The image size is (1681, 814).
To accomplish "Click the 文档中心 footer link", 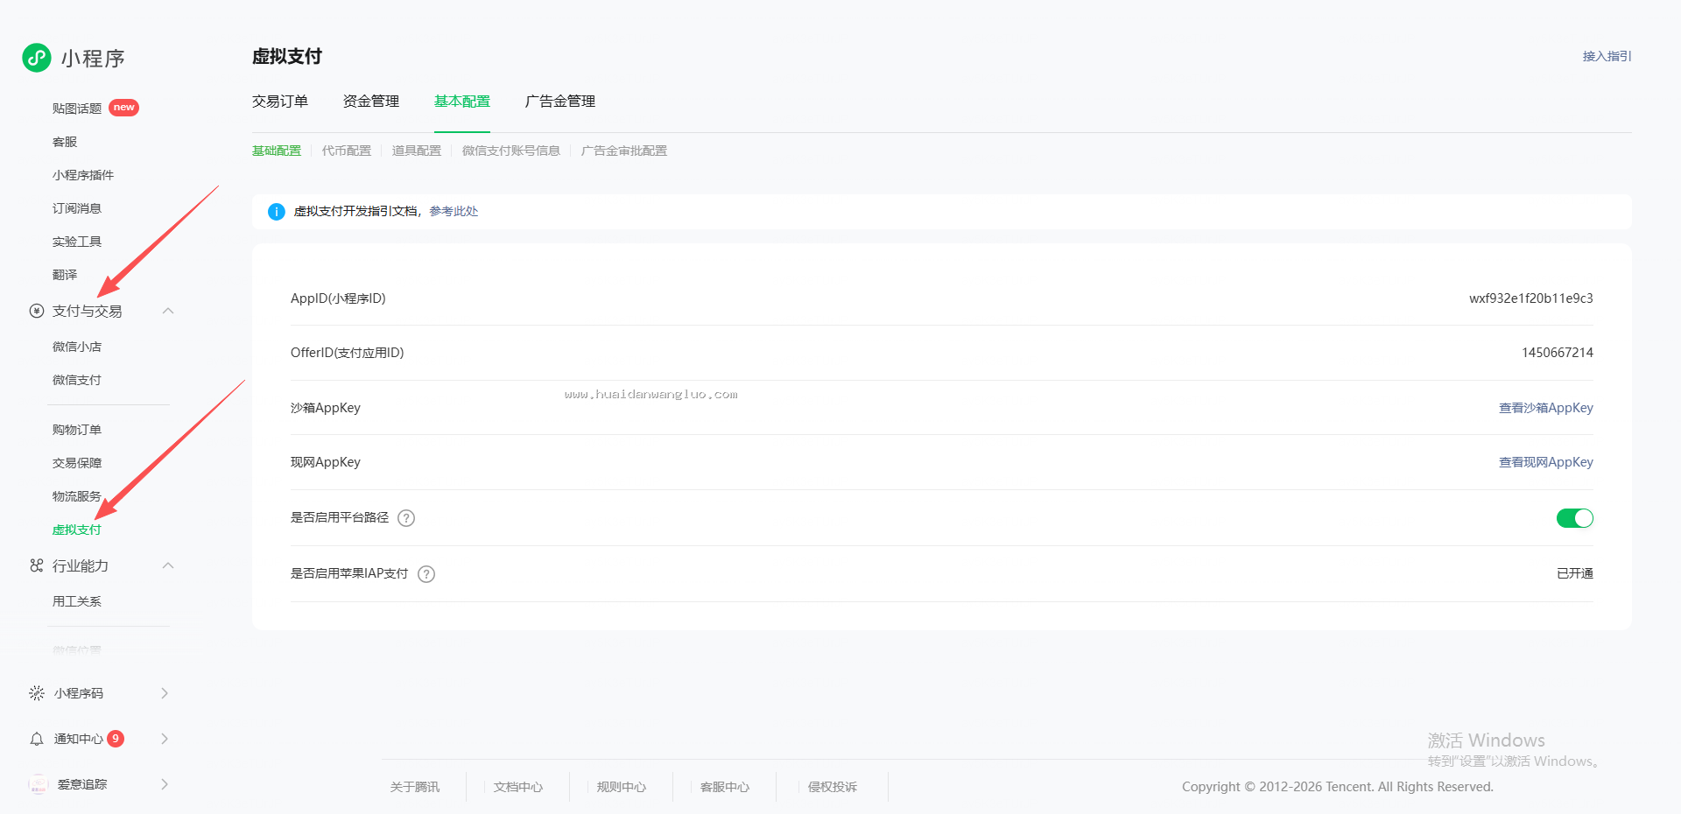I will coord(518,787).
